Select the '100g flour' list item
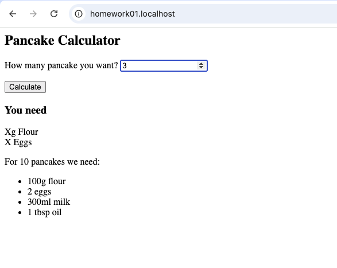 tap(47, 181)
